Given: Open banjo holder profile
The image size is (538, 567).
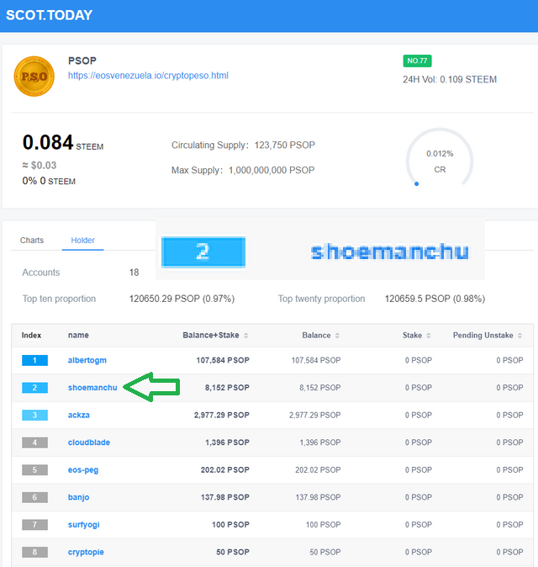Looking at the screenshot, I should tap(78, 497).
